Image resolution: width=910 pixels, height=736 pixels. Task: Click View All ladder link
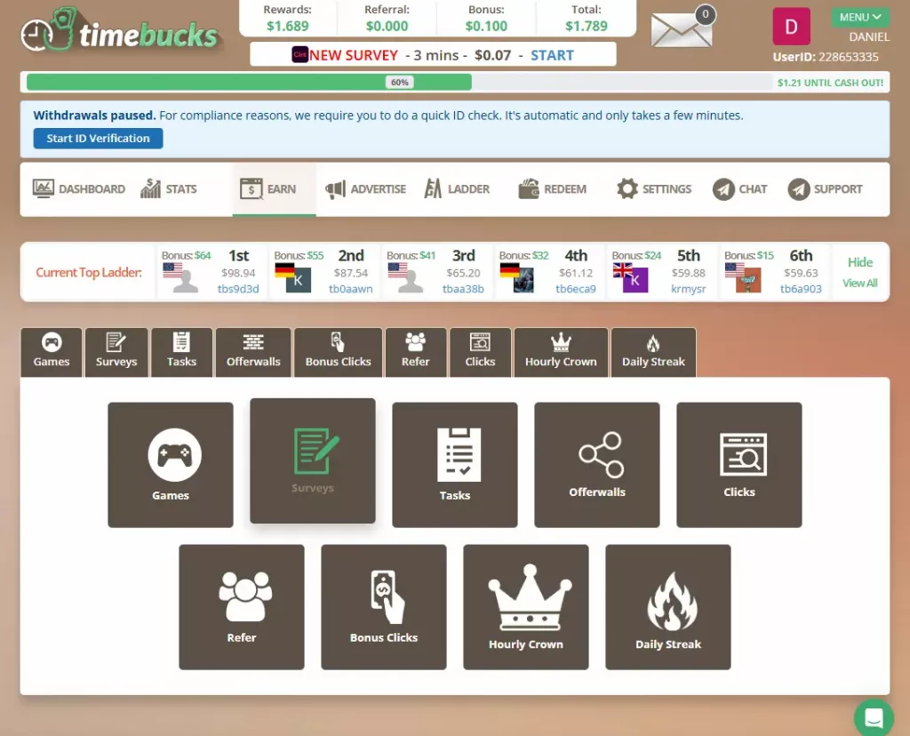tap(860, 284)
